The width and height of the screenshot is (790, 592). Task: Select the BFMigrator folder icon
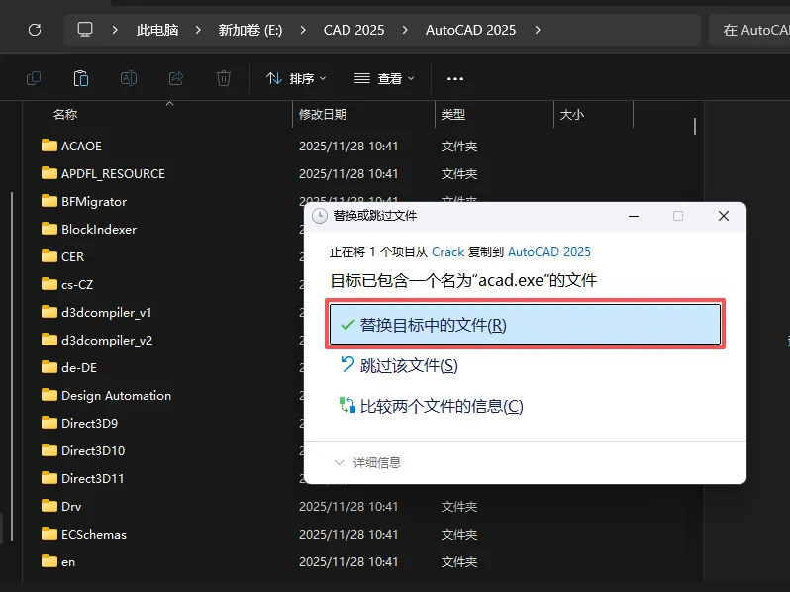(49, 201)
